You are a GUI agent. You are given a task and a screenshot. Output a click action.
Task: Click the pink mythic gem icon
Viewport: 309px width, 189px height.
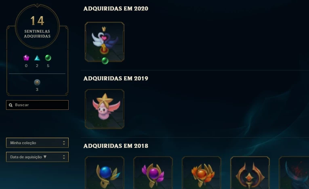(x=26, y=58)
